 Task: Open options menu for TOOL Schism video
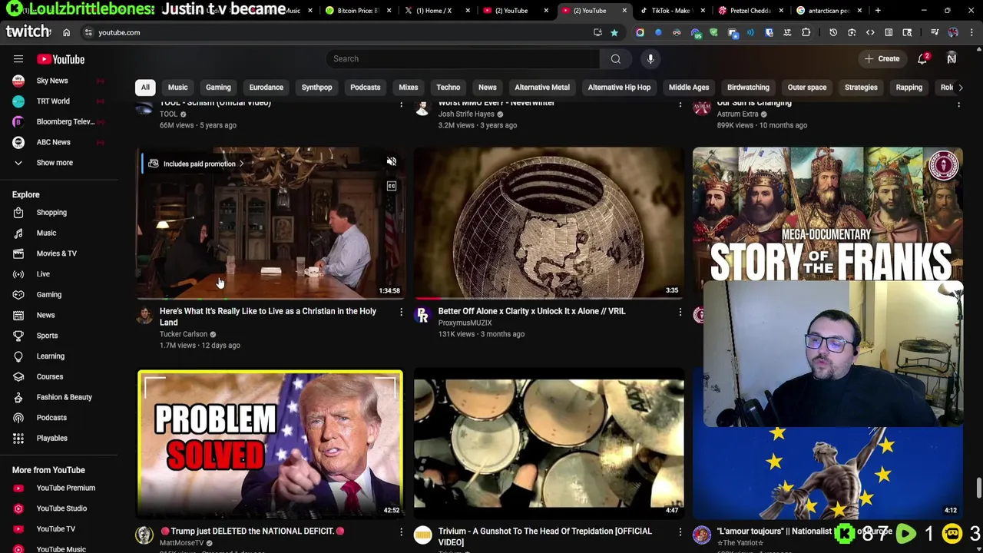point(401,104)
